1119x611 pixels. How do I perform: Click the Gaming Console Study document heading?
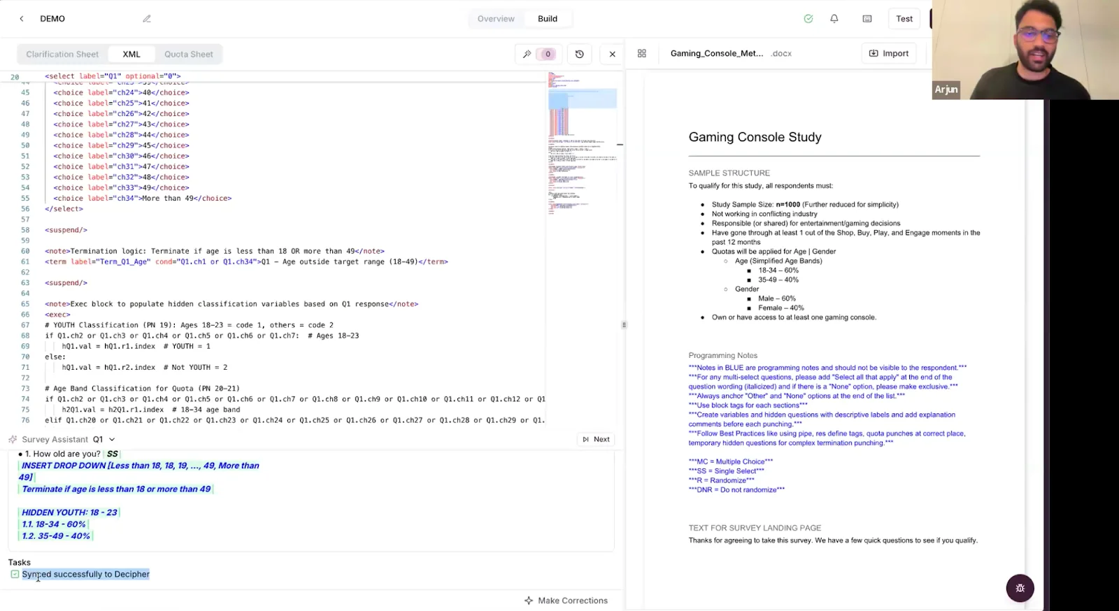click(755, 137)
